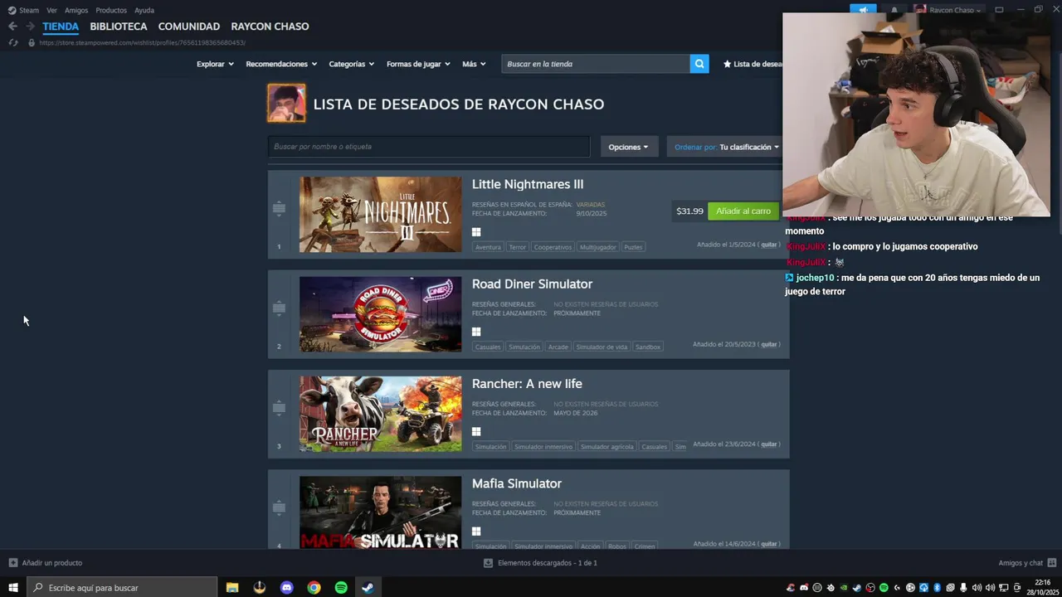Screen dimensions: 1062x597
Task: Open the Productos menu
Action: tap(111, 10)
